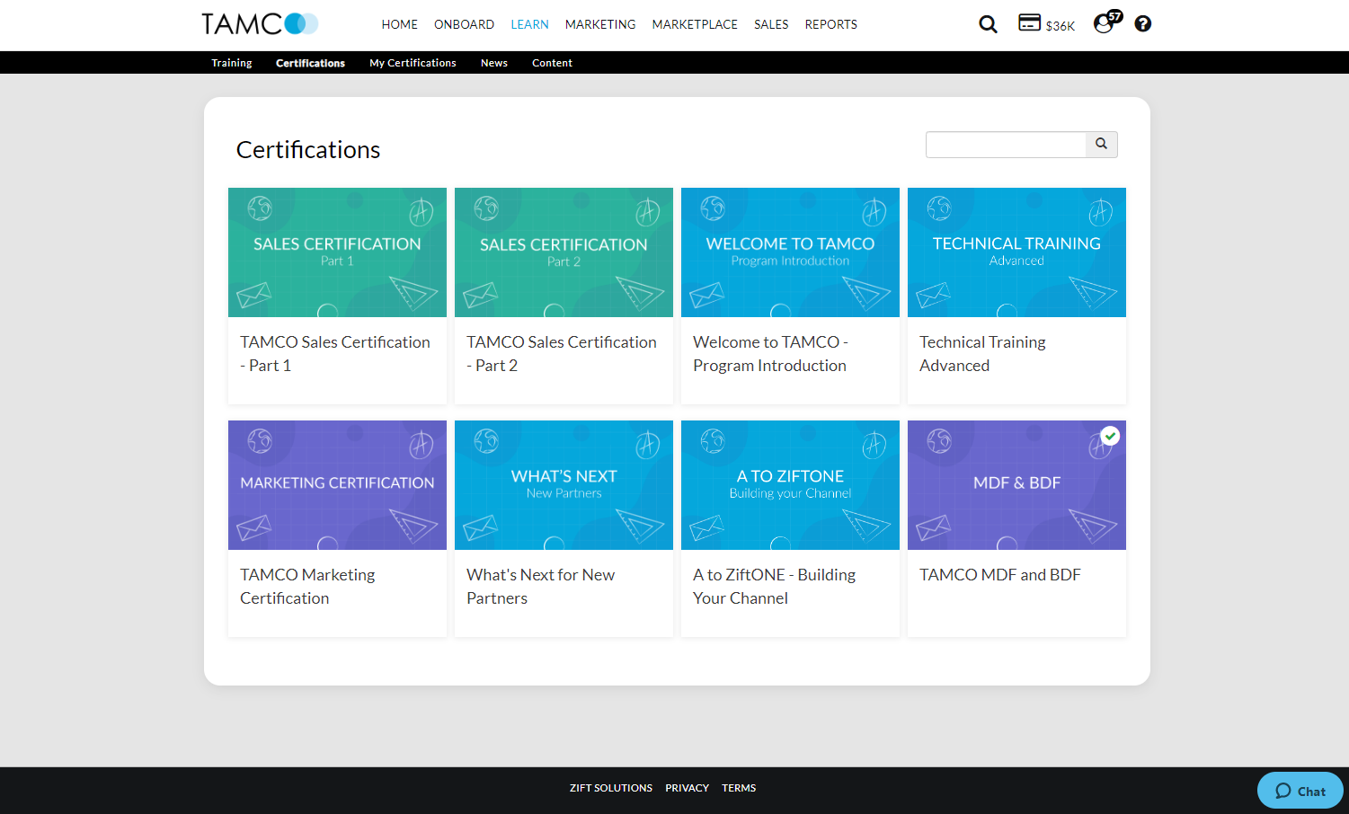Open Welcome to TAMCO thumbnail

coord(790,252)
